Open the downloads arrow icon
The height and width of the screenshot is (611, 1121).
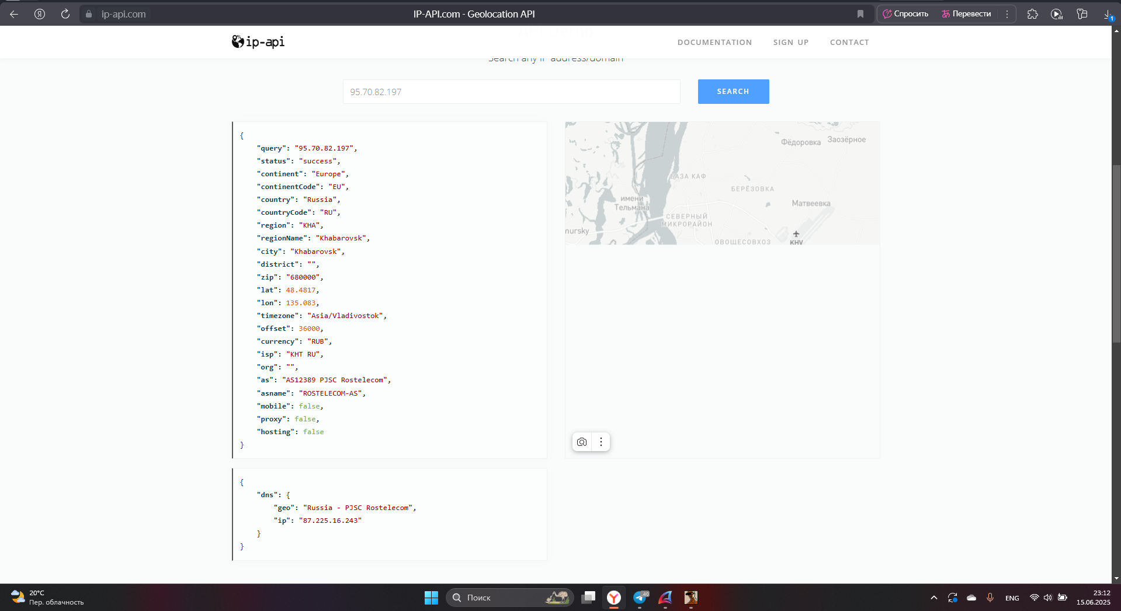click(1108, 14)
